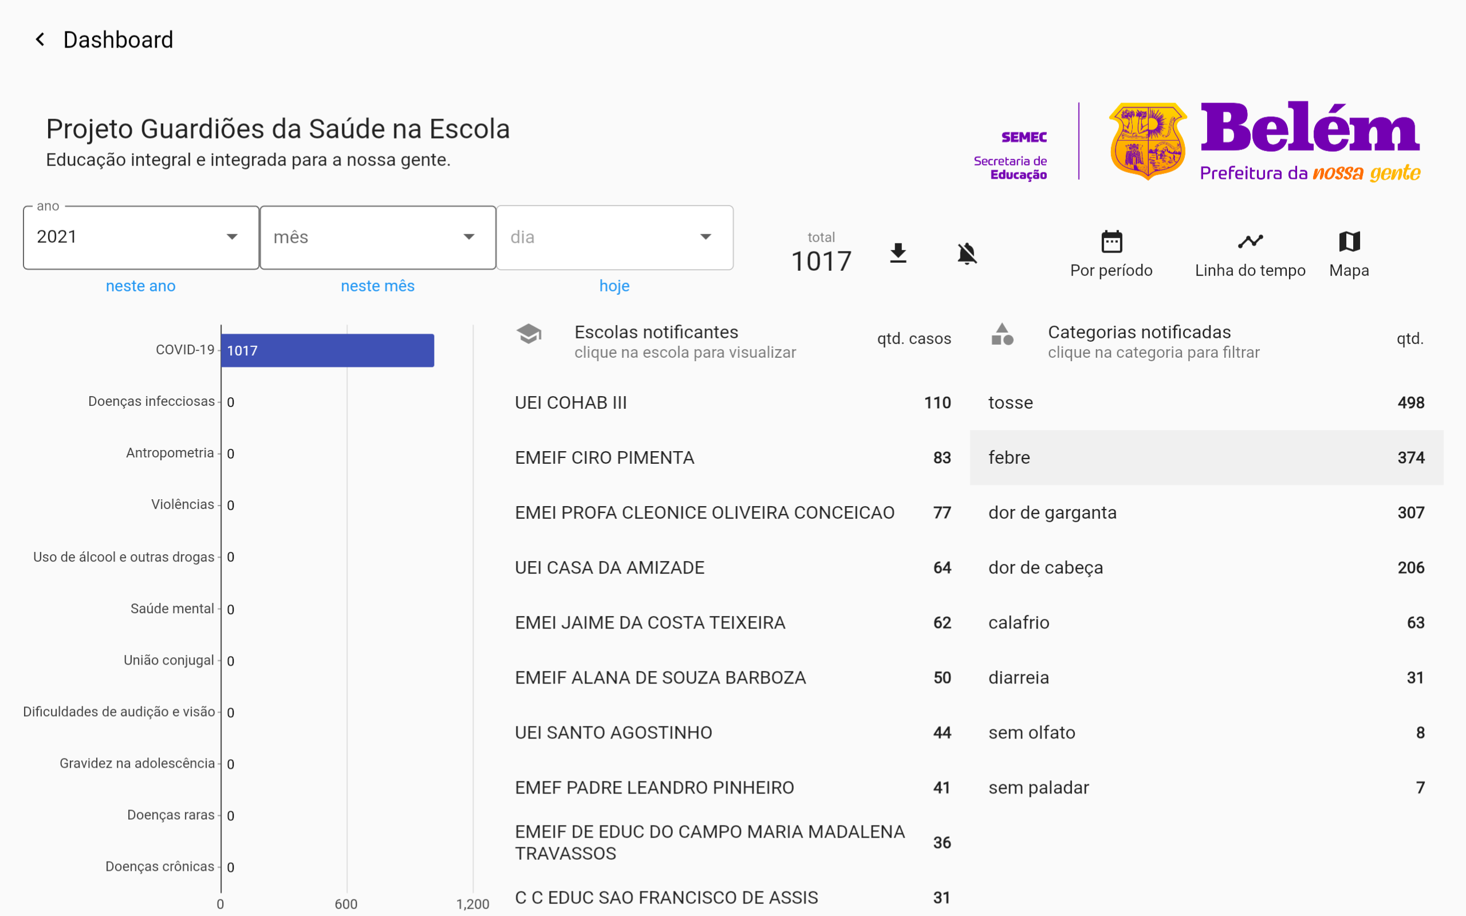Click the União conjugal chart label
The width and height of the screenshot is (1466, 916).
click(169, 660)
